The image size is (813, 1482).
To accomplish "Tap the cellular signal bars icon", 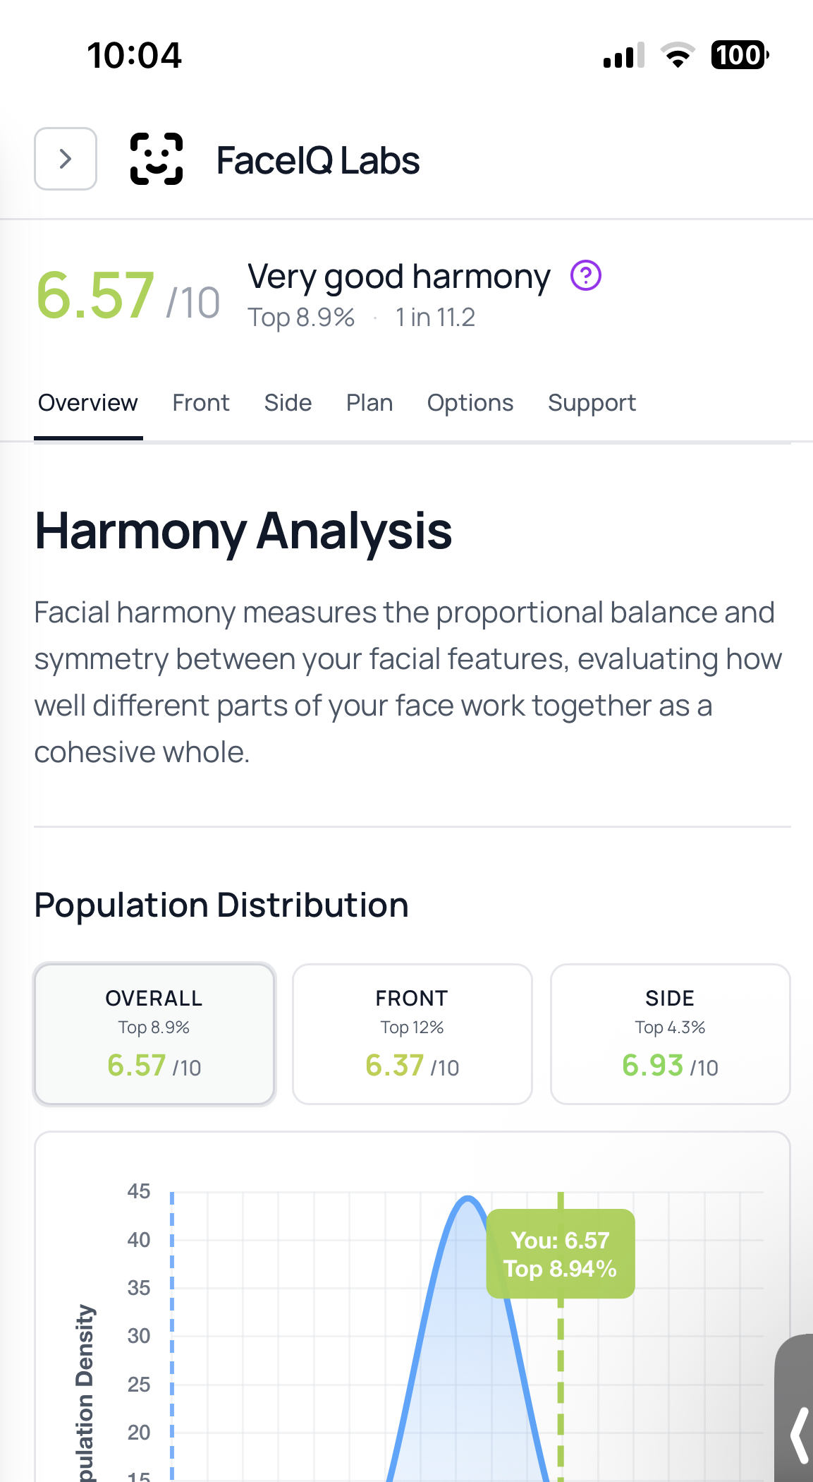I will click(623, 55).
